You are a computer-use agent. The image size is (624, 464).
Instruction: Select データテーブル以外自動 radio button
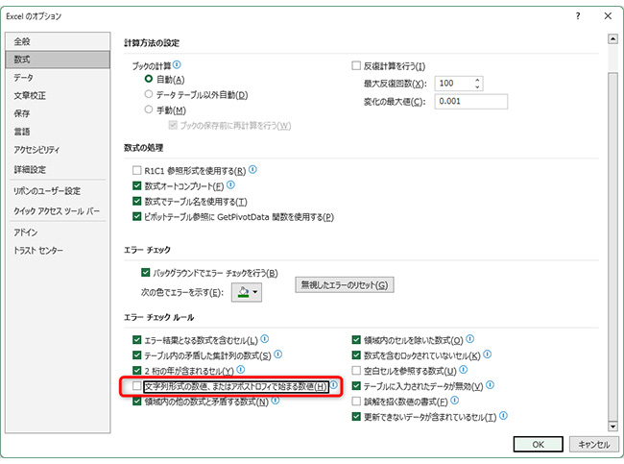149,94
